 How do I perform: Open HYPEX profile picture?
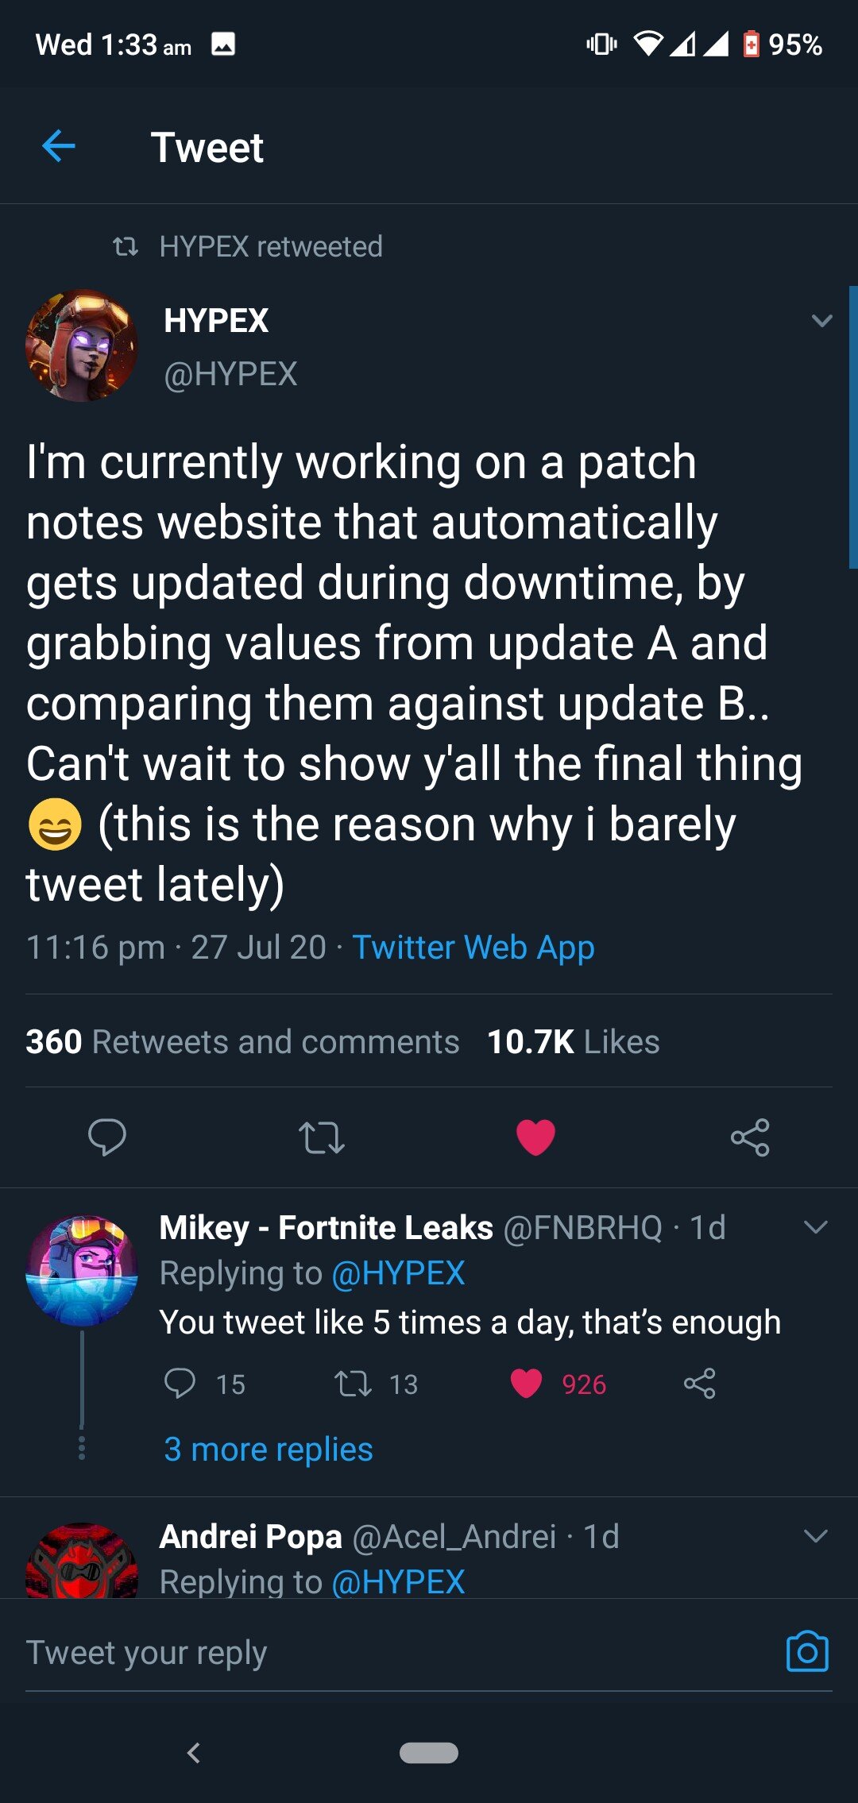coord(81,346)
